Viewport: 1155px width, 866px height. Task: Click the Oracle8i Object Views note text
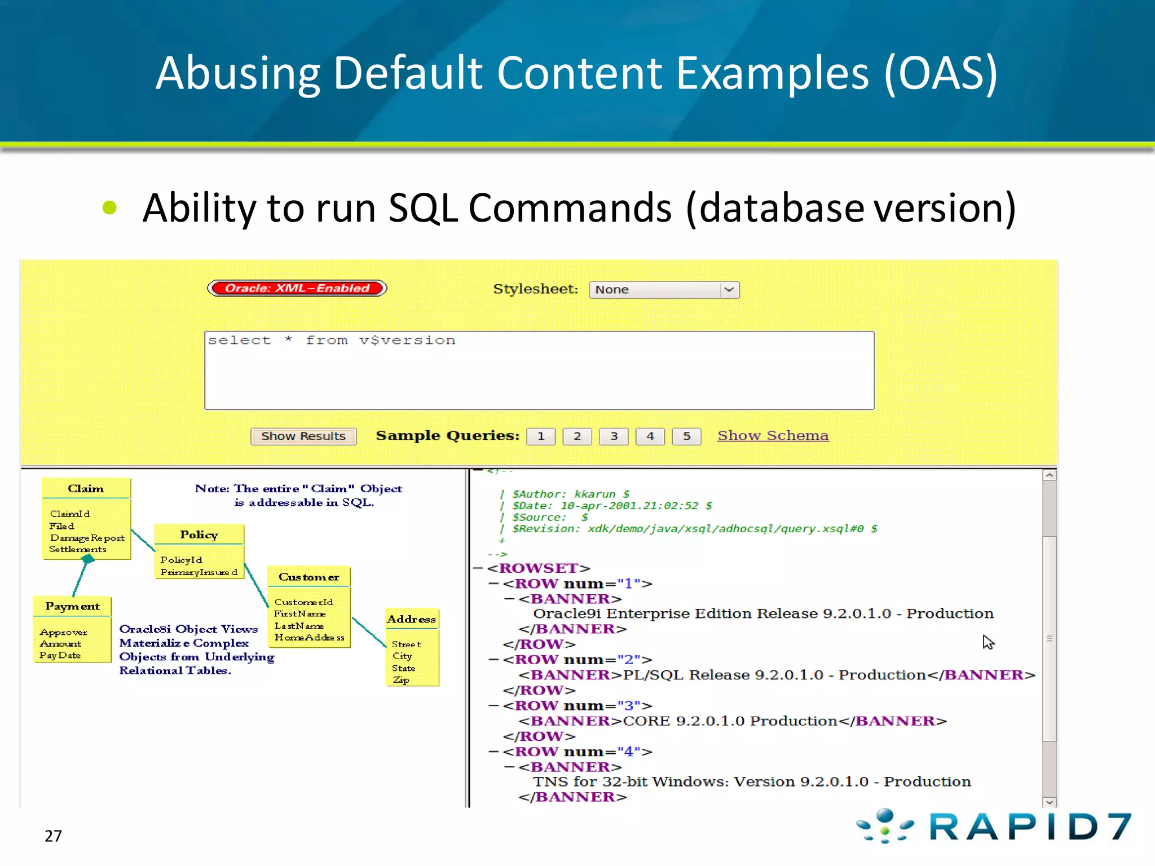(197, 649)
